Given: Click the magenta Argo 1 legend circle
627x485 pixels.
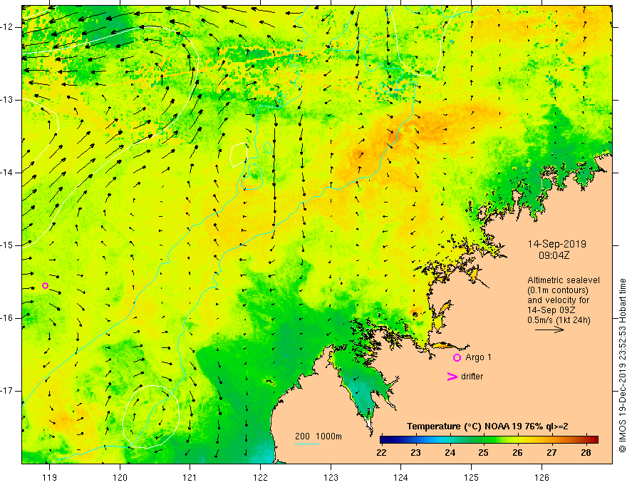Looking at the screenshot, I should (x=457, y=358).
